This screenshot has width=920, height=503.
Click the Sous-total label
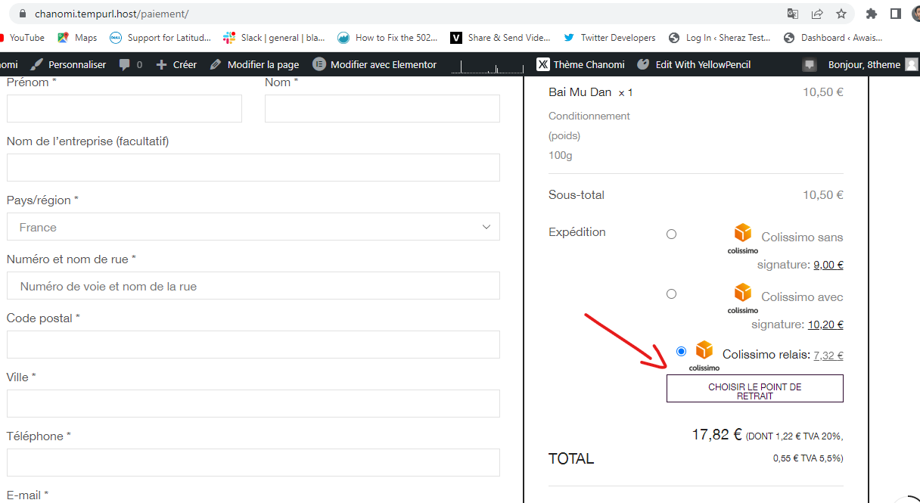click(577, 195)
